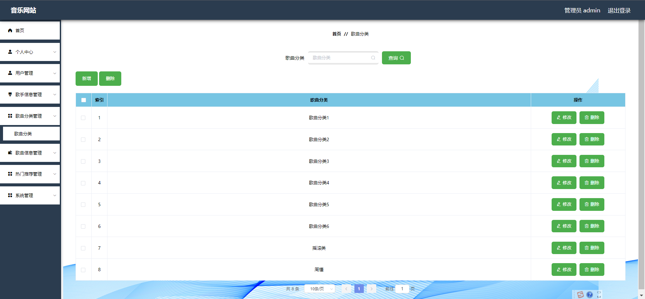Check the box for row 歌曲分类1

(83, 118)
